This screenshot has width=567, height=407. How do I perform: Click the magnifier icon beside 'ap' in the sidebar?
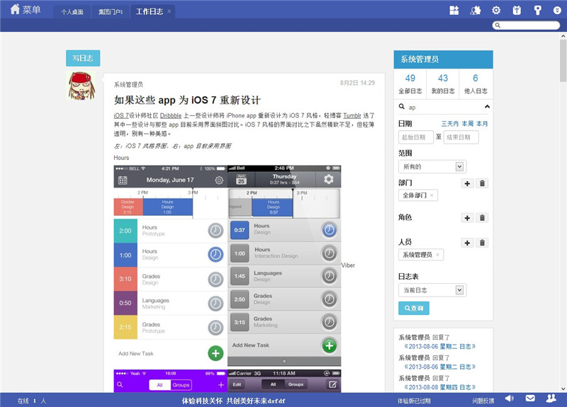pyautogui.click(x=401, y=107)
